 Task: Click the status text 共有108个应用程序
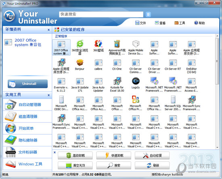[x=65, y=175]
